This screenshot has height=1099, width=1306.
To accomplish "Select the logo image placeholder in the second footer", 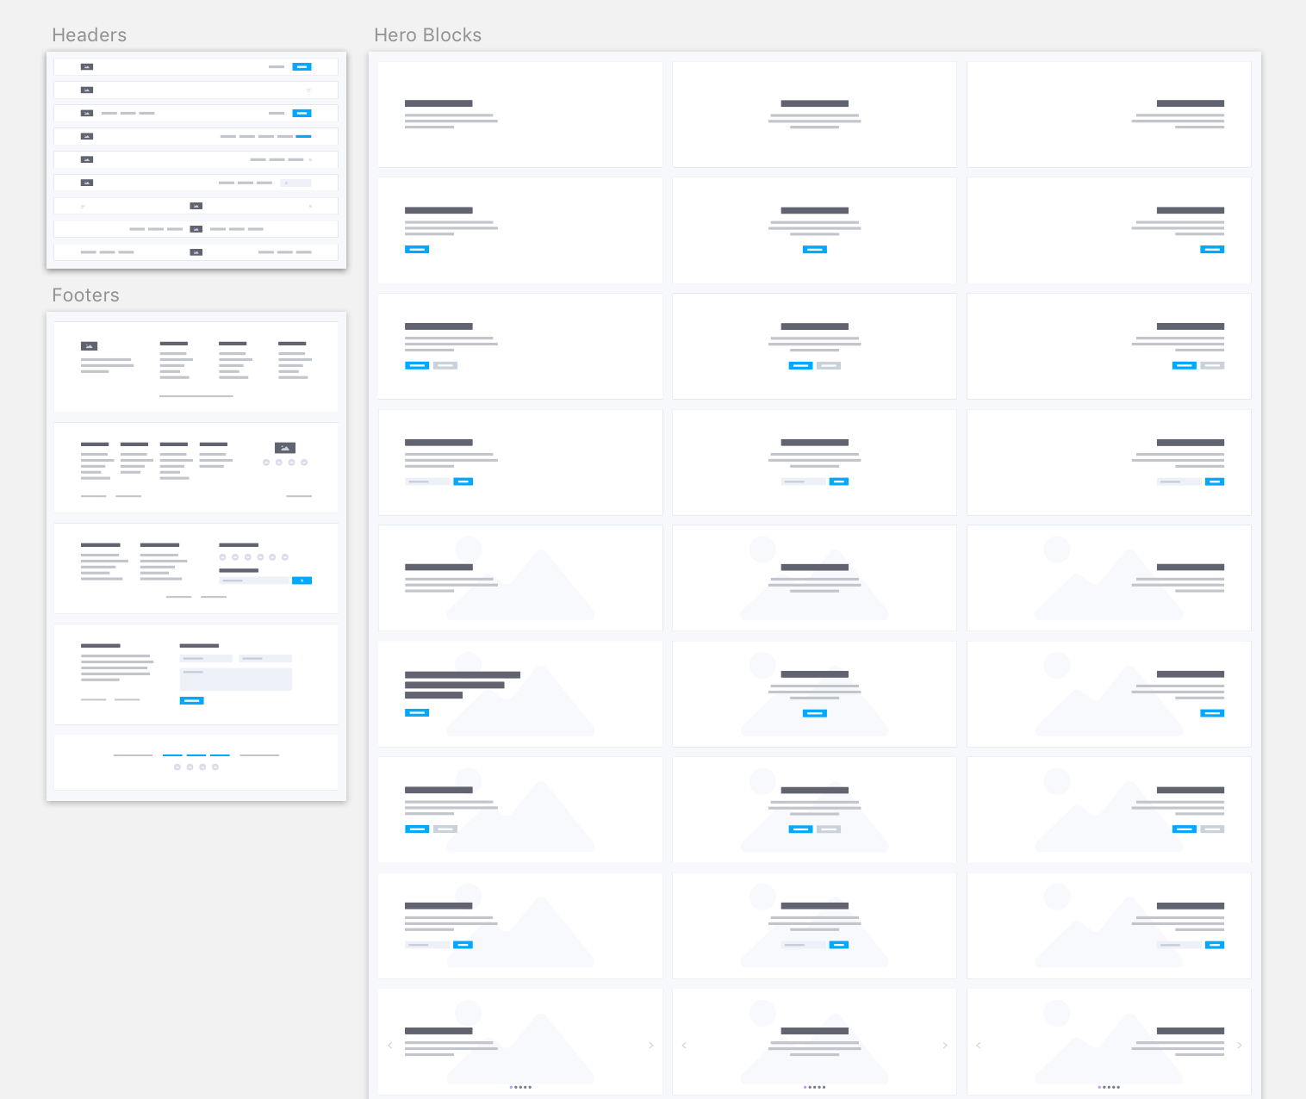I will pos(285,448).
